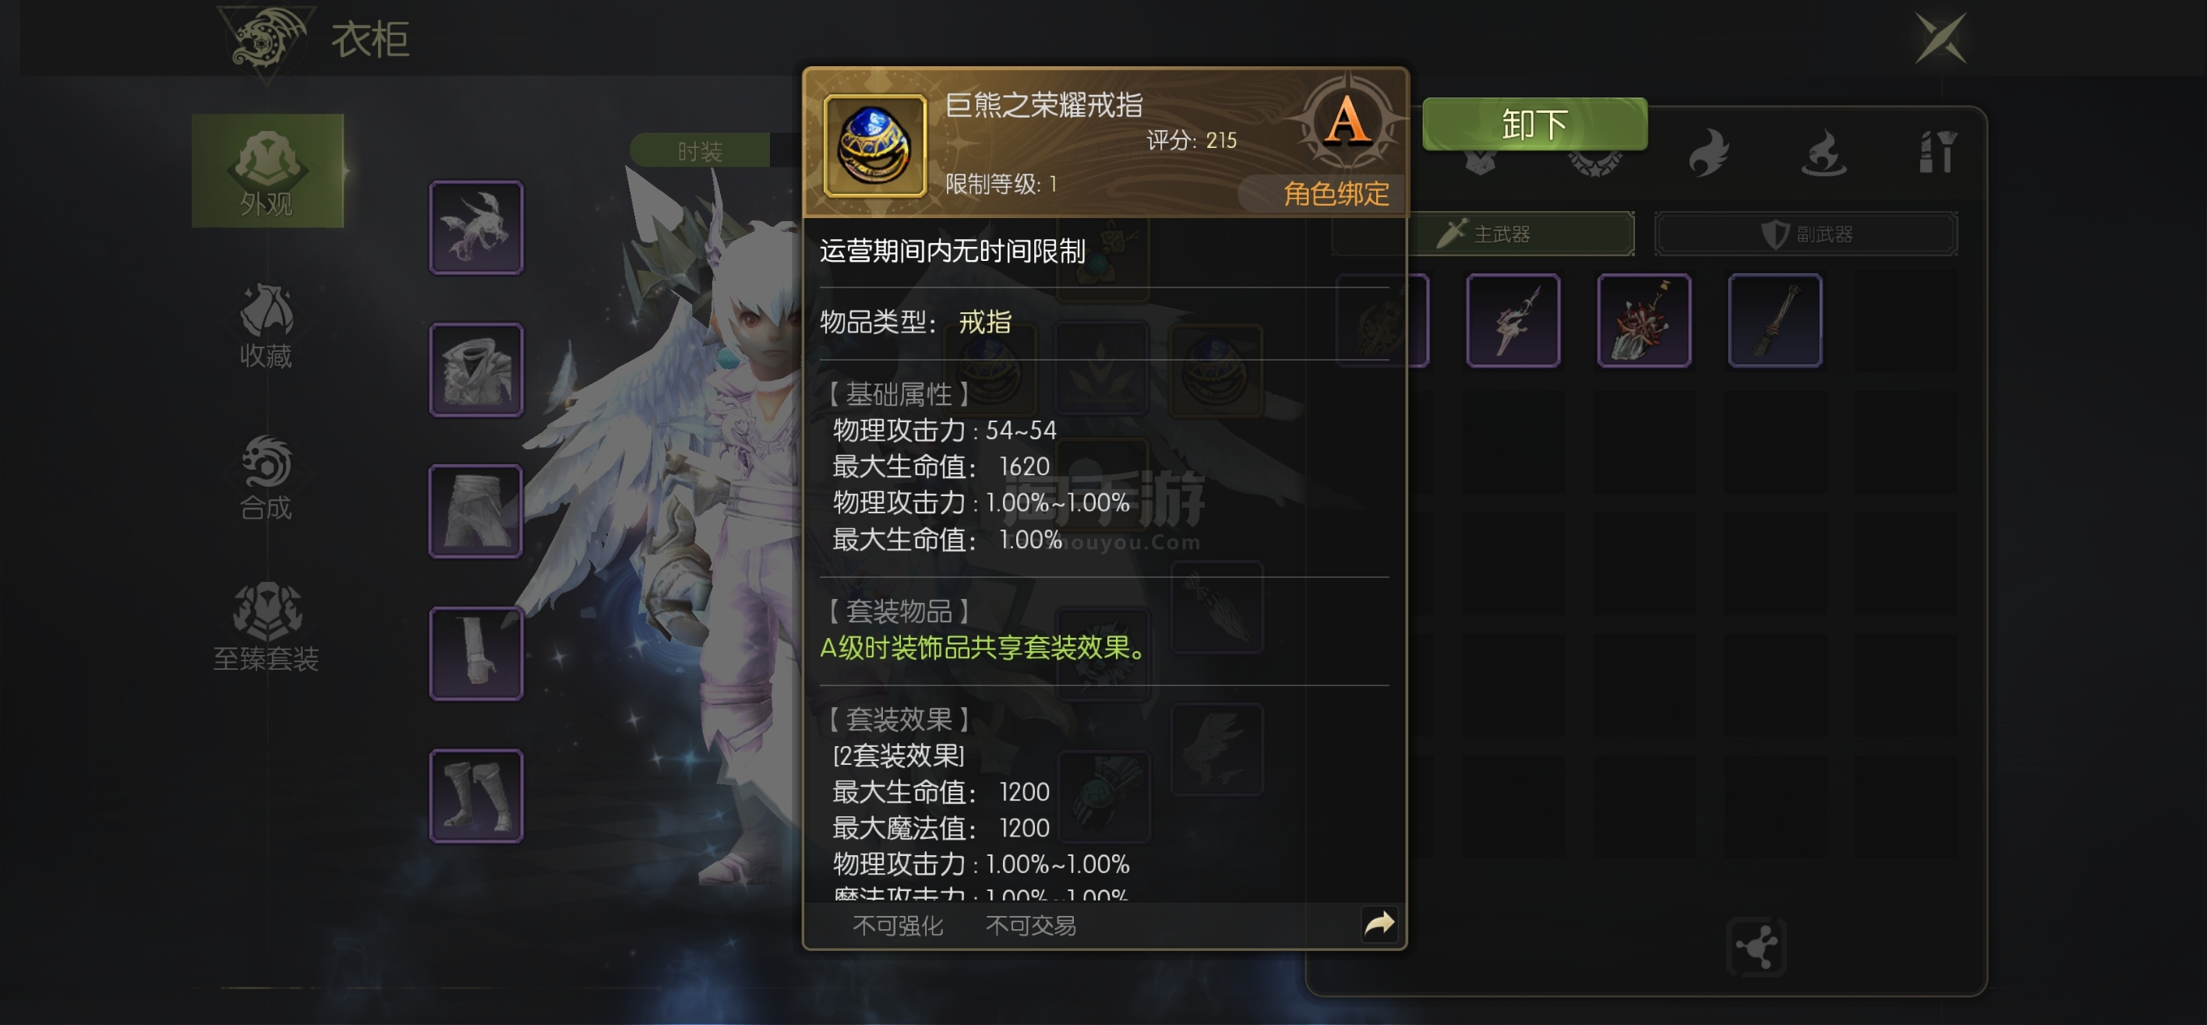Select the gloves costume slot
This screenshot has width=2207, height=1025.
pyautogui.click(x=476, y=653)
